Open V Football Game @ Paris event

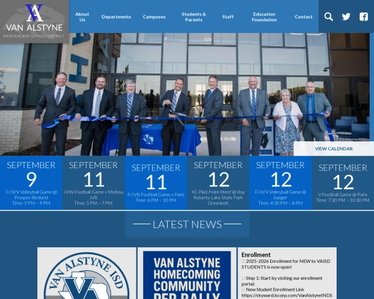click(x=343, y=183)
